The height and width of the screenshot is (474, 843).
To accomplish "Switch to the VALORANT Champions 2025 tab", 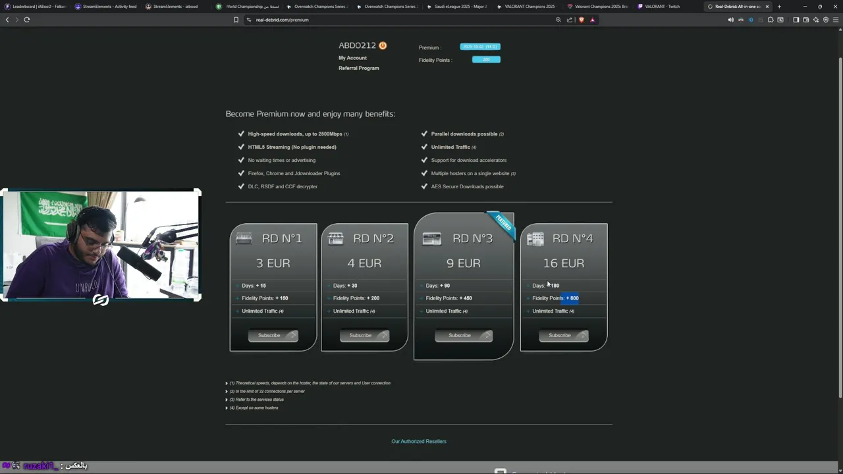I will pyautogui.click(x=526, y=7).
